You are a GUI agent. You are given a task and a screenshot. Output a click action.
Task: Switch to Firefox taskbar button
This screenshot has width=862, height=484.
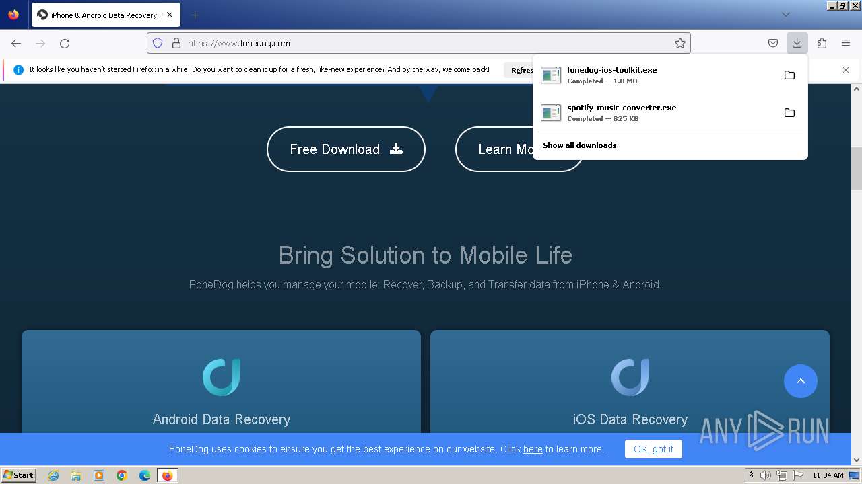point(167,475)
